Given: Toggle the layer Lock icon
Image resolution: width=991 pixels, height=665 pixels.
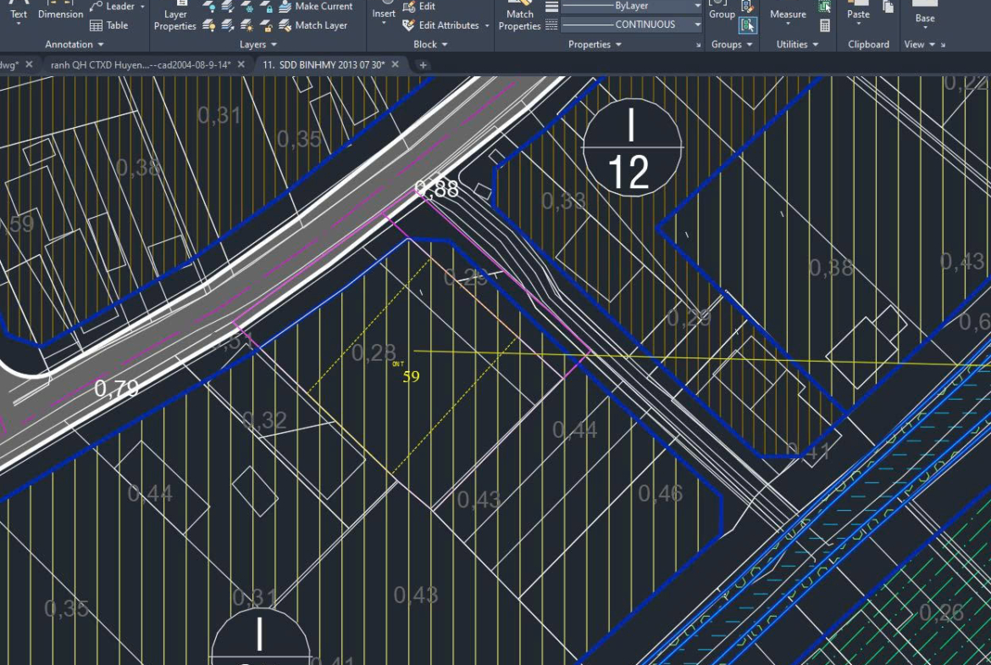Looking at the screenshot, I should 265,7.
